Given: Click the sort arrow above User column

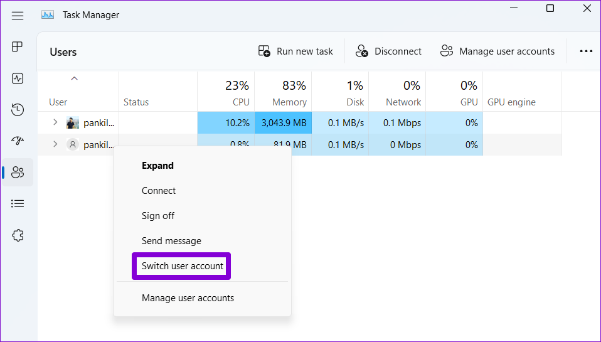Looking at the screenshot, I should [75, 78].
